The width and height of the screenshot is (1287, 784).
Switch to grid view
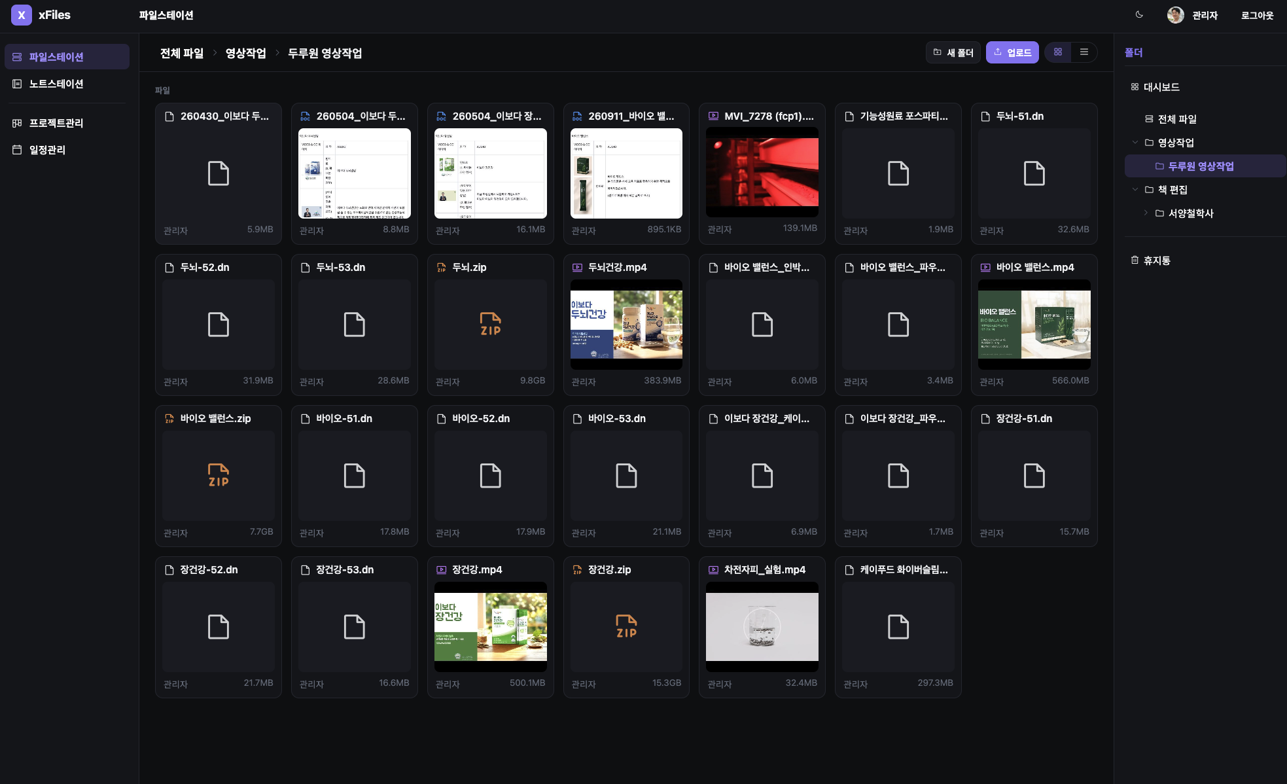(x=1058, y=52)
